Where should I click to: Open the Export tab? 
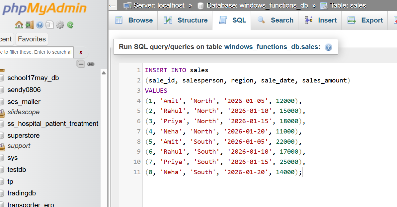pyautogui.click(x=365, y=20)
